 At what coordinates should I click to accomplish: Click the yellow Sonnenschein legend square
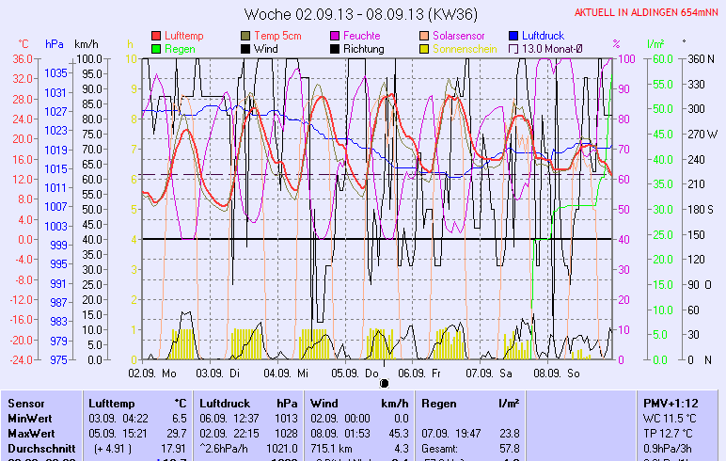[x=425, y=48]
